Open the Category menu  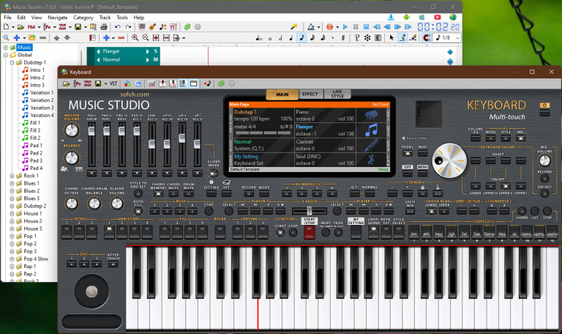(x=83, y=17)
